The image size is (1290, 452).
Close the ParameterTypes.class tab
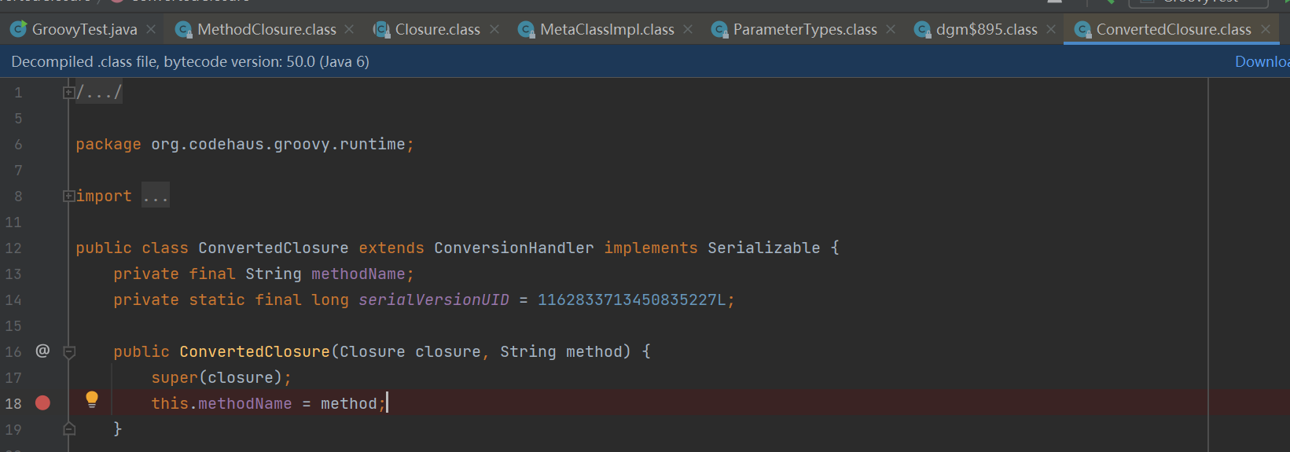pos(891,29)
